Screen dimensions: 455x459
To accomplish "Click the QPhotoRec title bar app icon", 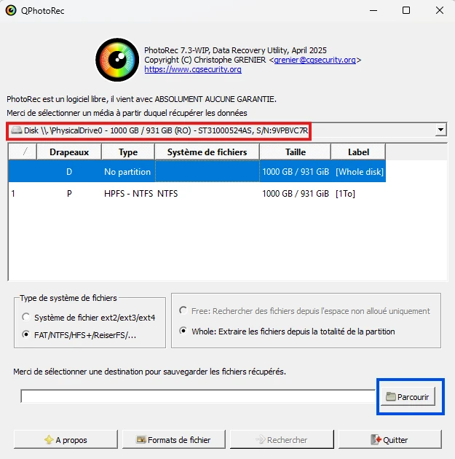I will coord(11,10).
